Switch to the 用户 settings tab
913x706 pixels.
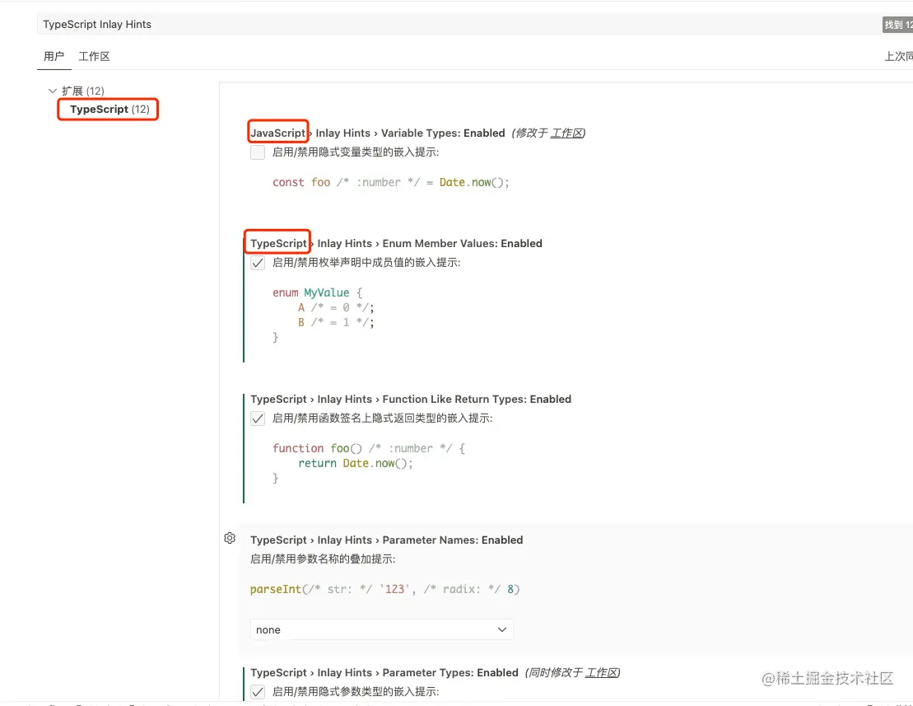(x=54, y=57)
